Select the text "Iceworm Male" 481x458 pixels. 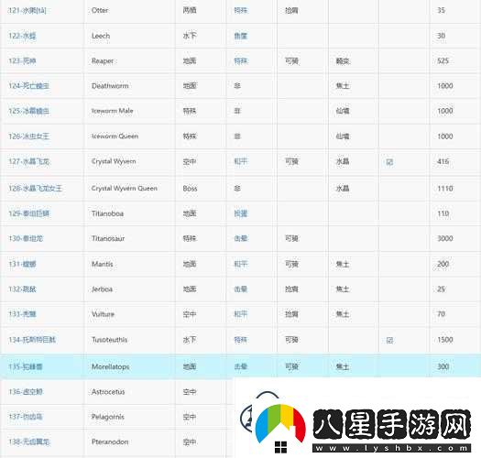pos(113,111)
